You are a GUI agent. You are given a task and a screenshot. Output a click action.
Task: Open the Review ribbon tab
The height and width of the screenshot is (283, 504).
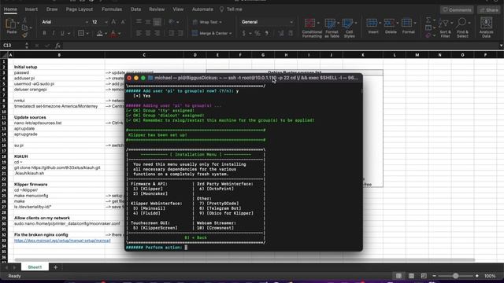(157, 9)
